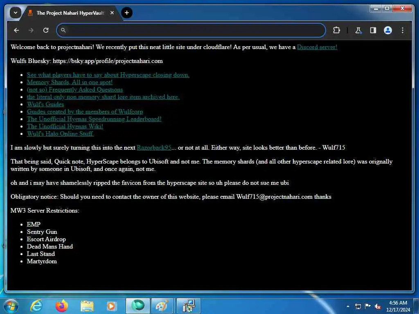The image size is (419, 314).
Task: Maximize the browser window
Action: (387, 8)
